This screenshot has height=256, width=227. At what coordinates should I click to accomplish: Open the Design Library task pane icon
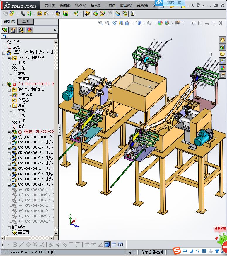pos(222,47)
